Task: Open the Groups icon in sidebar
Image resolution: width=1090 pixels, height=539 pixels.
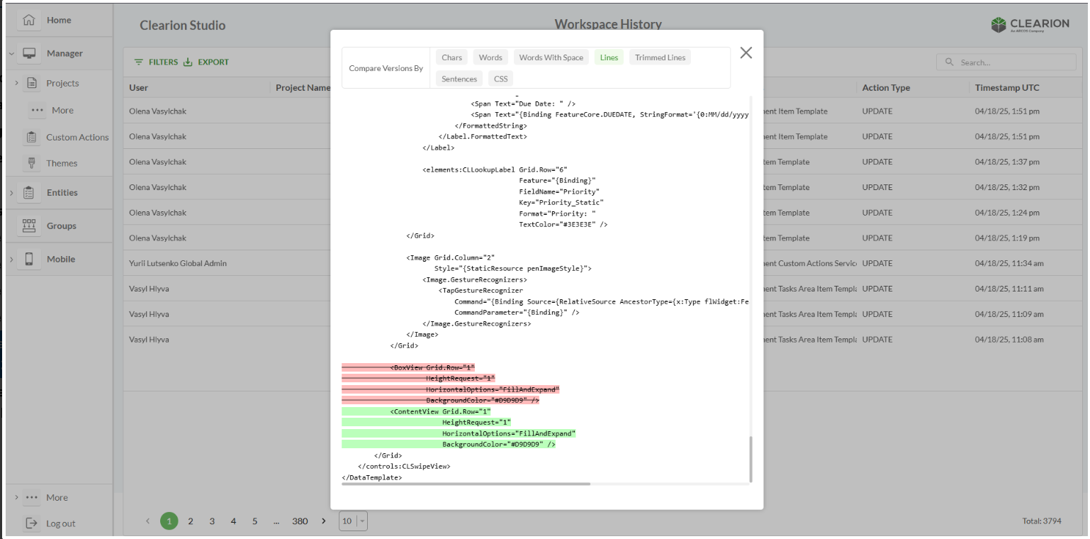Action: coord(29,226)
